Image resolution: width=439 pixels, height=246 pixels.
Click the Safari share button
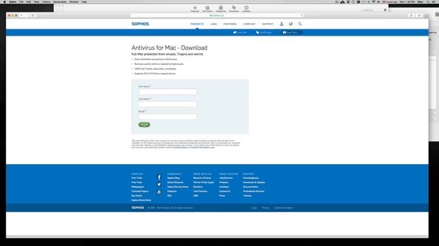point(411,15)
